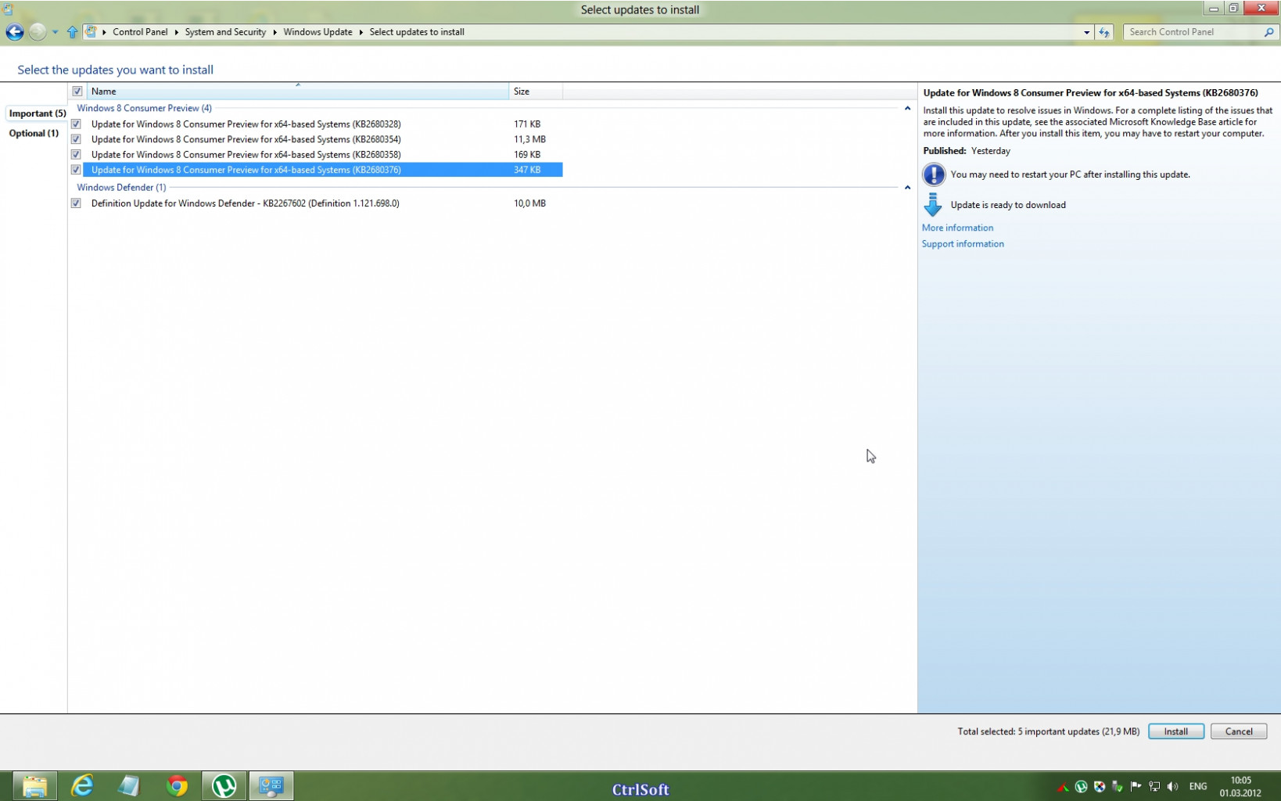Expand the breadcrumb arrow before Control Panel
Image resolution: width=1281 pixels, height=801 pixels.
[105, 32]
